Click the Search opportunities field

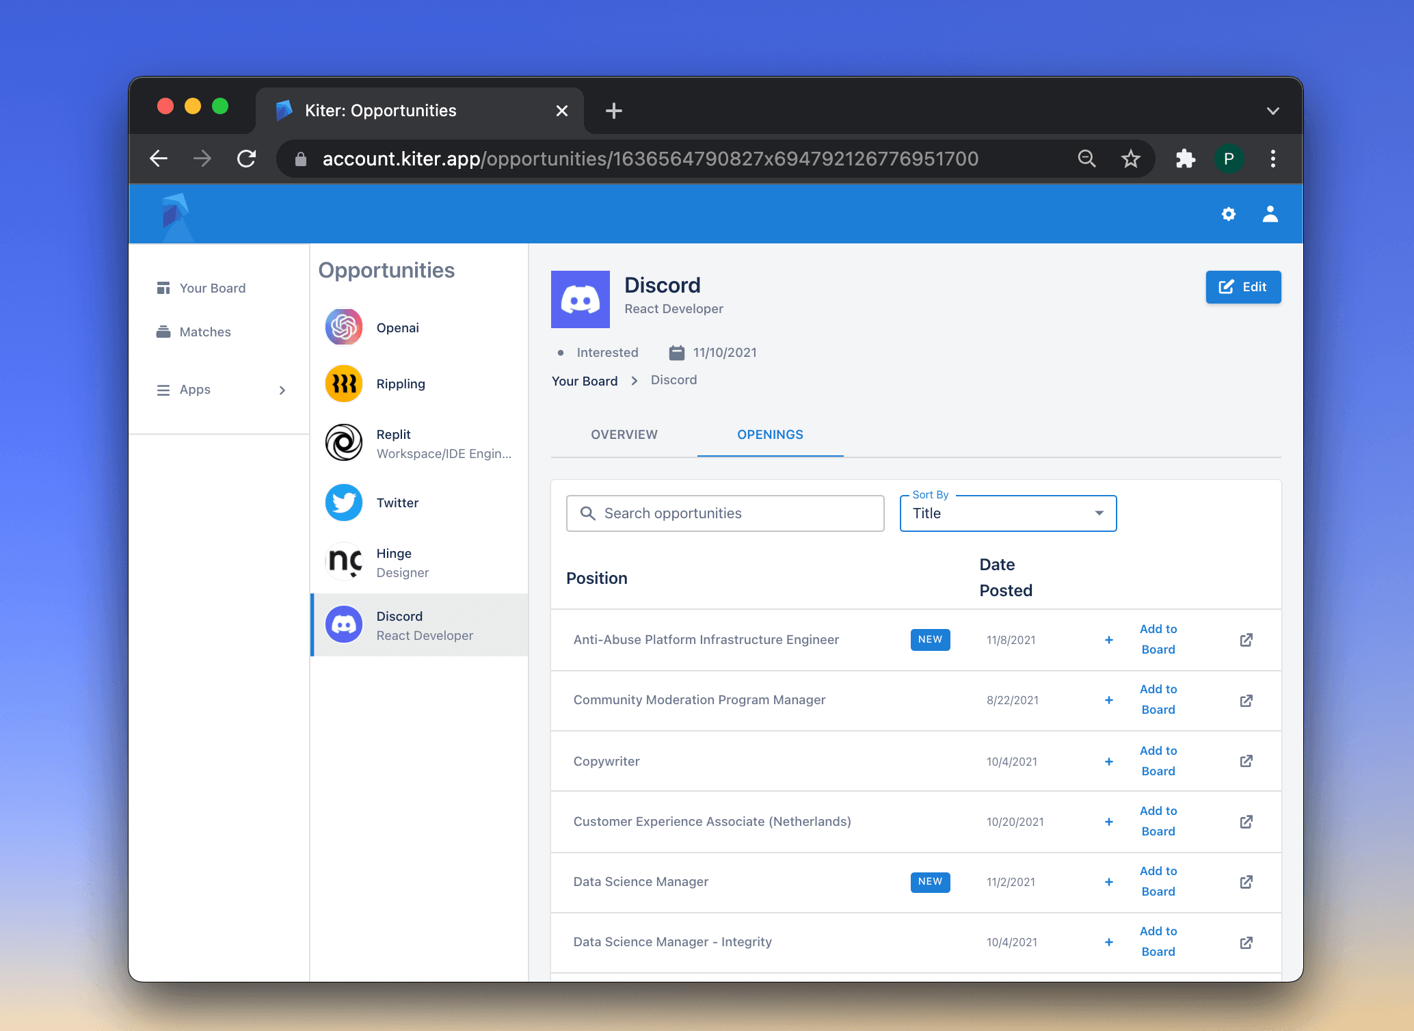(x=725, y=513)
